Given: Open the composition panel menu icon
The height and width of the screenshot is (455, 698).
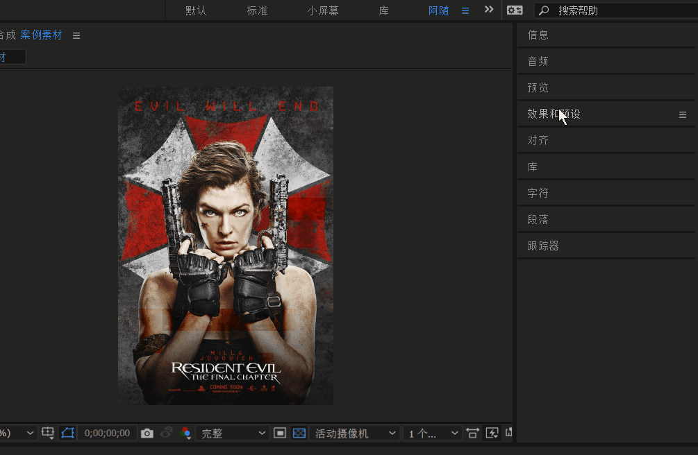Looking at the screenshot, I should tap(76, 35).
